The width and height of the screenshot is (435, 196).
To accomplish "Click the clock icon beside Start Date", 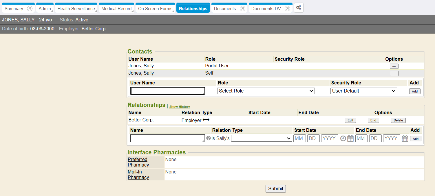I will coord(343,138).
